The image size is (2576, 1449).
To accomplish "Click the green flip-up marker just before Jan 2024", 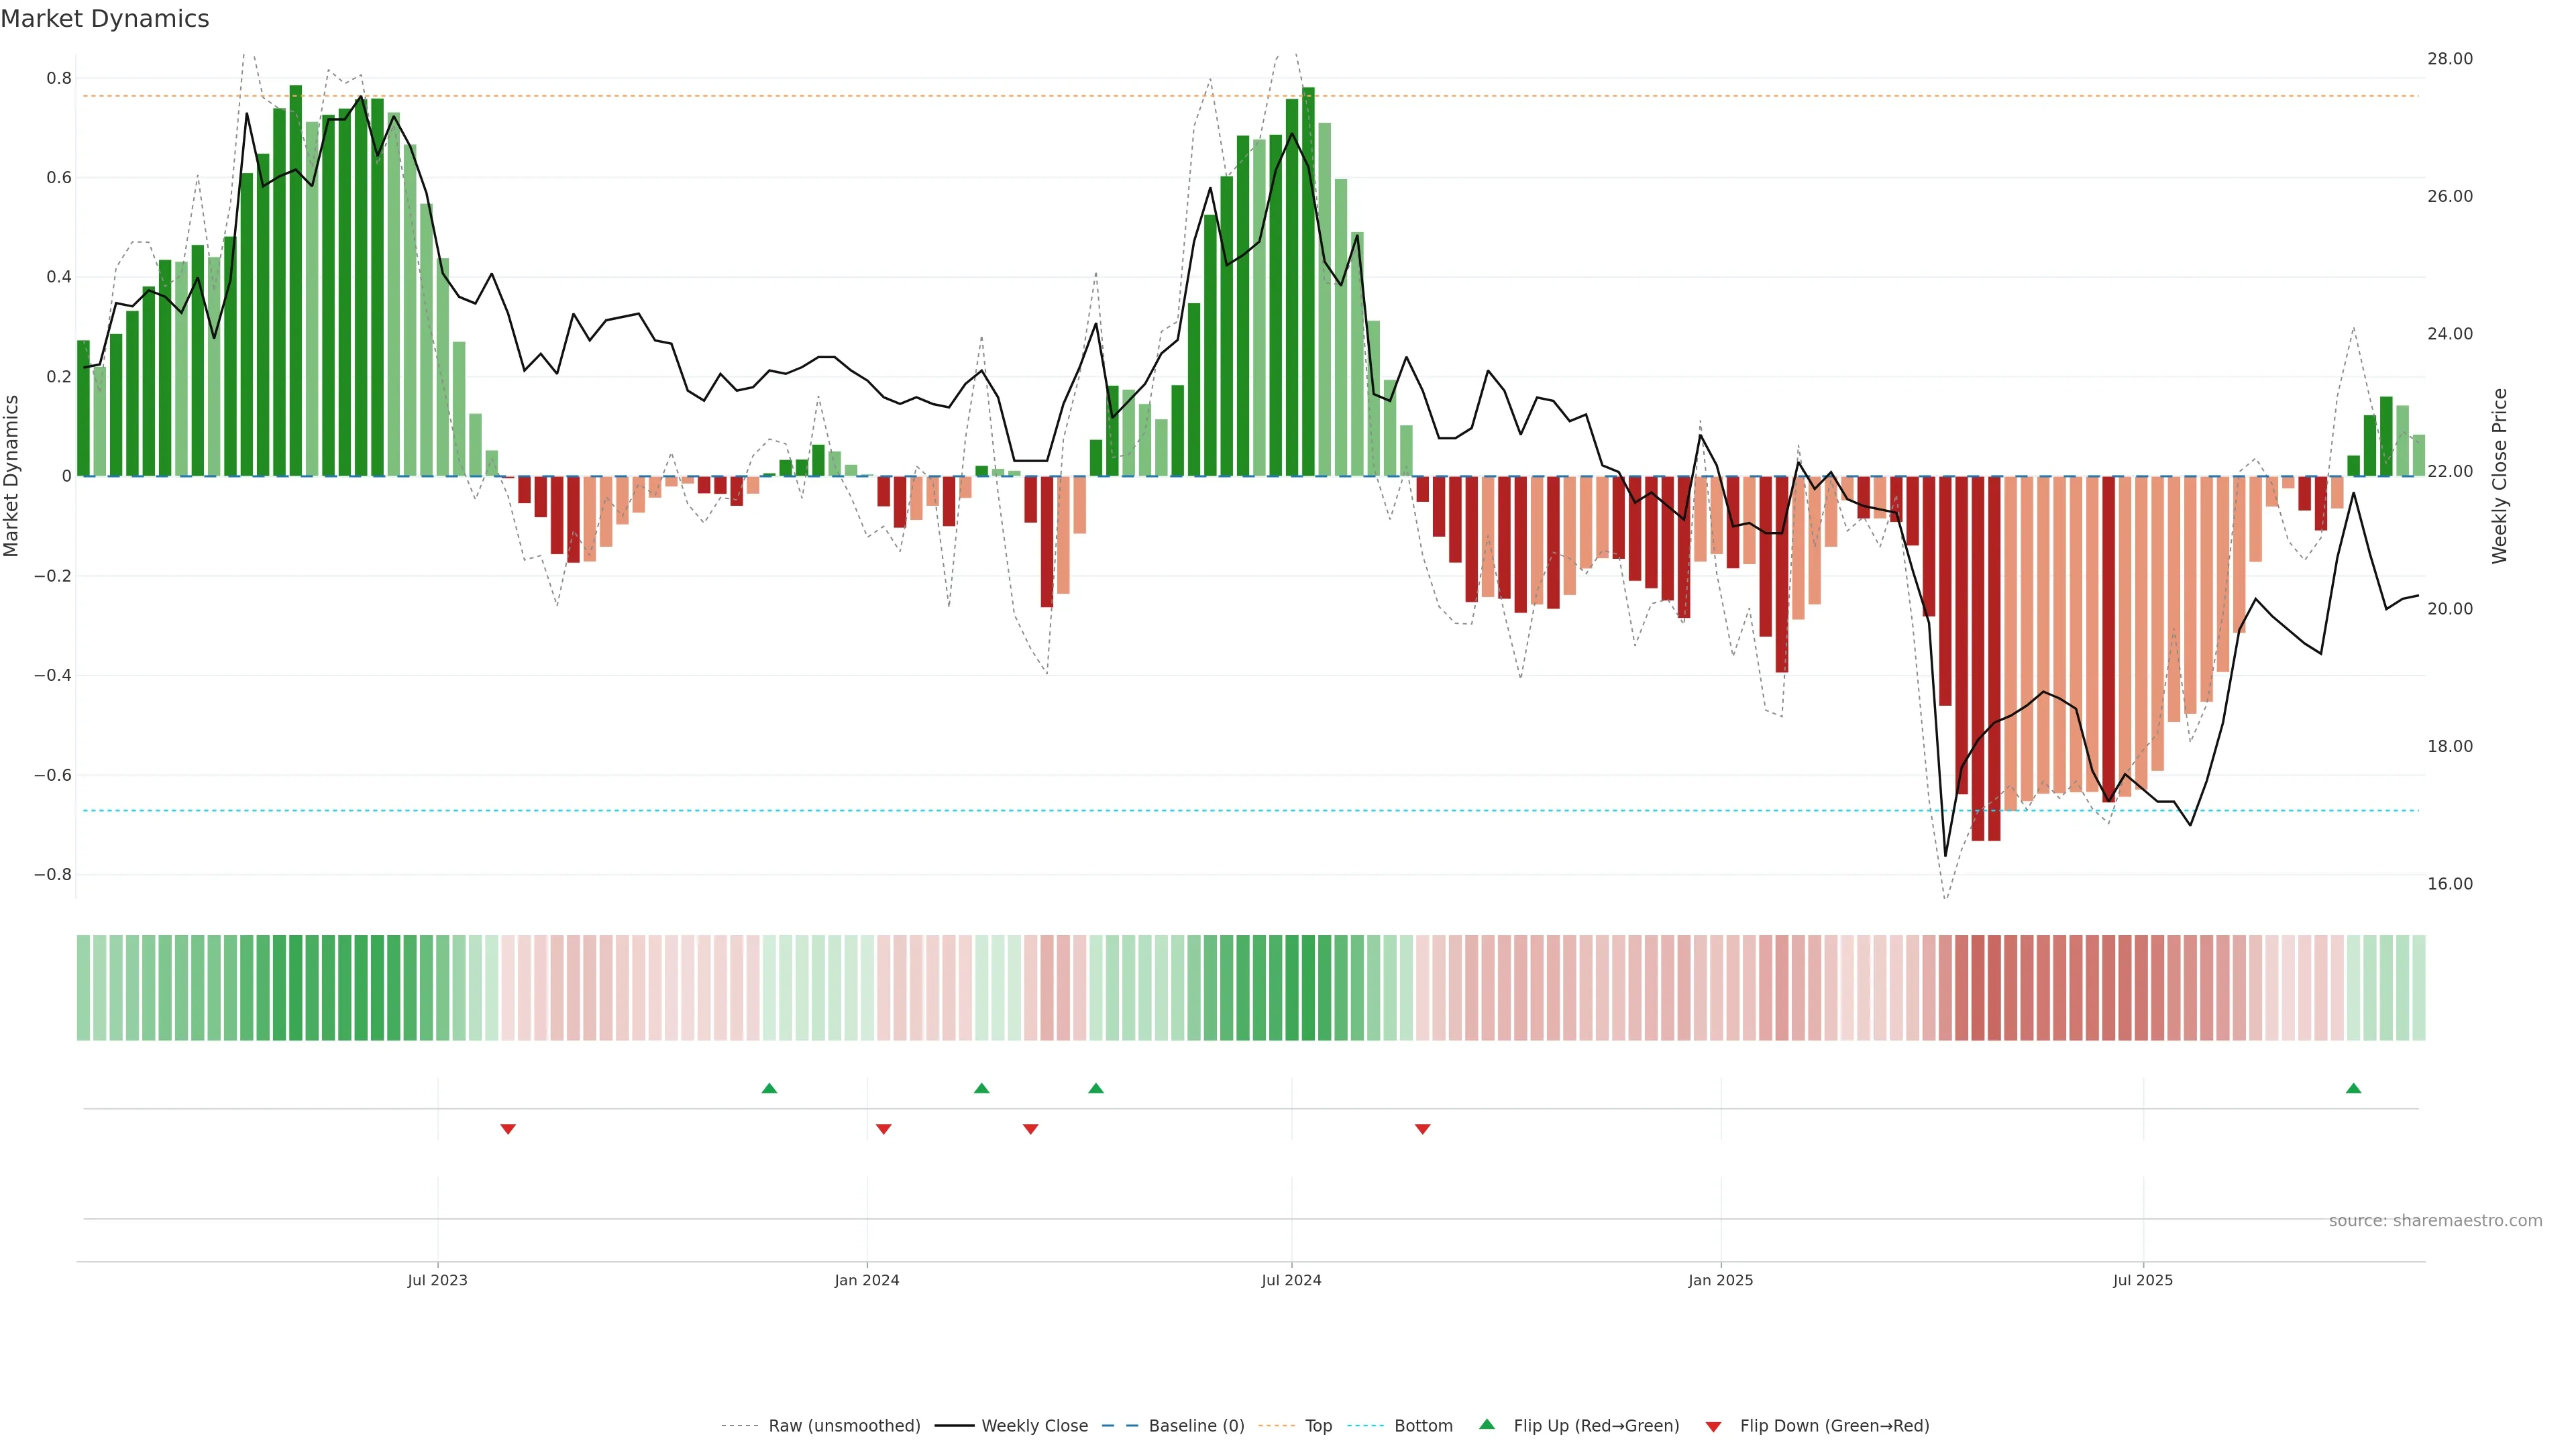I will coord(769,1088).
